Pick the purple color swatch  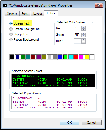[x=39, y=57]
